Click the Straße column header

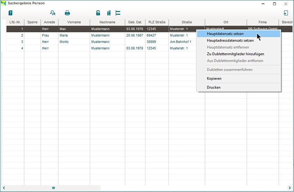[187, 22]
